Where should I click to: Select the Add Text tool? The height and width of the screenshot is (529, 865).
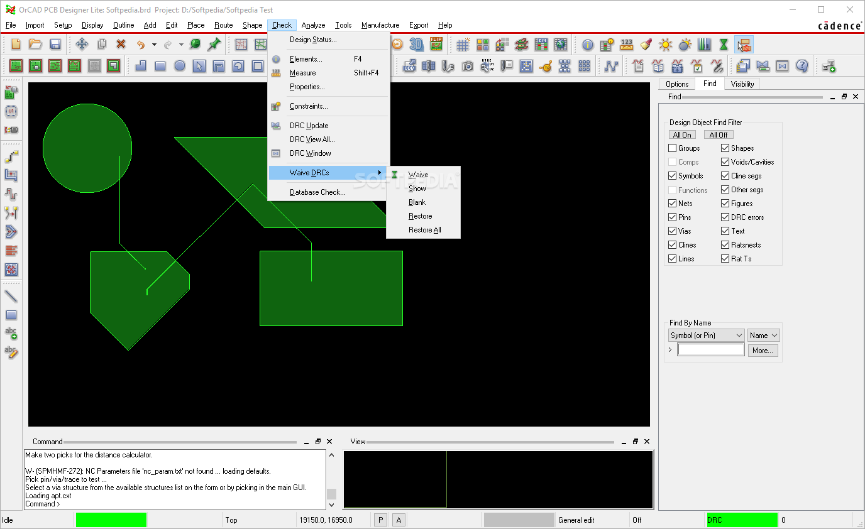pyautogui.click(x=11, y=334)
